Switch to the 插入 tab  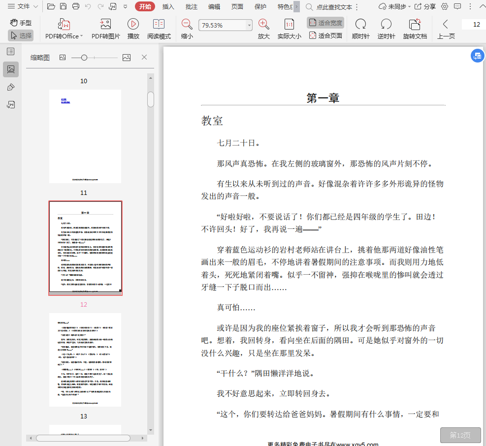168,6
